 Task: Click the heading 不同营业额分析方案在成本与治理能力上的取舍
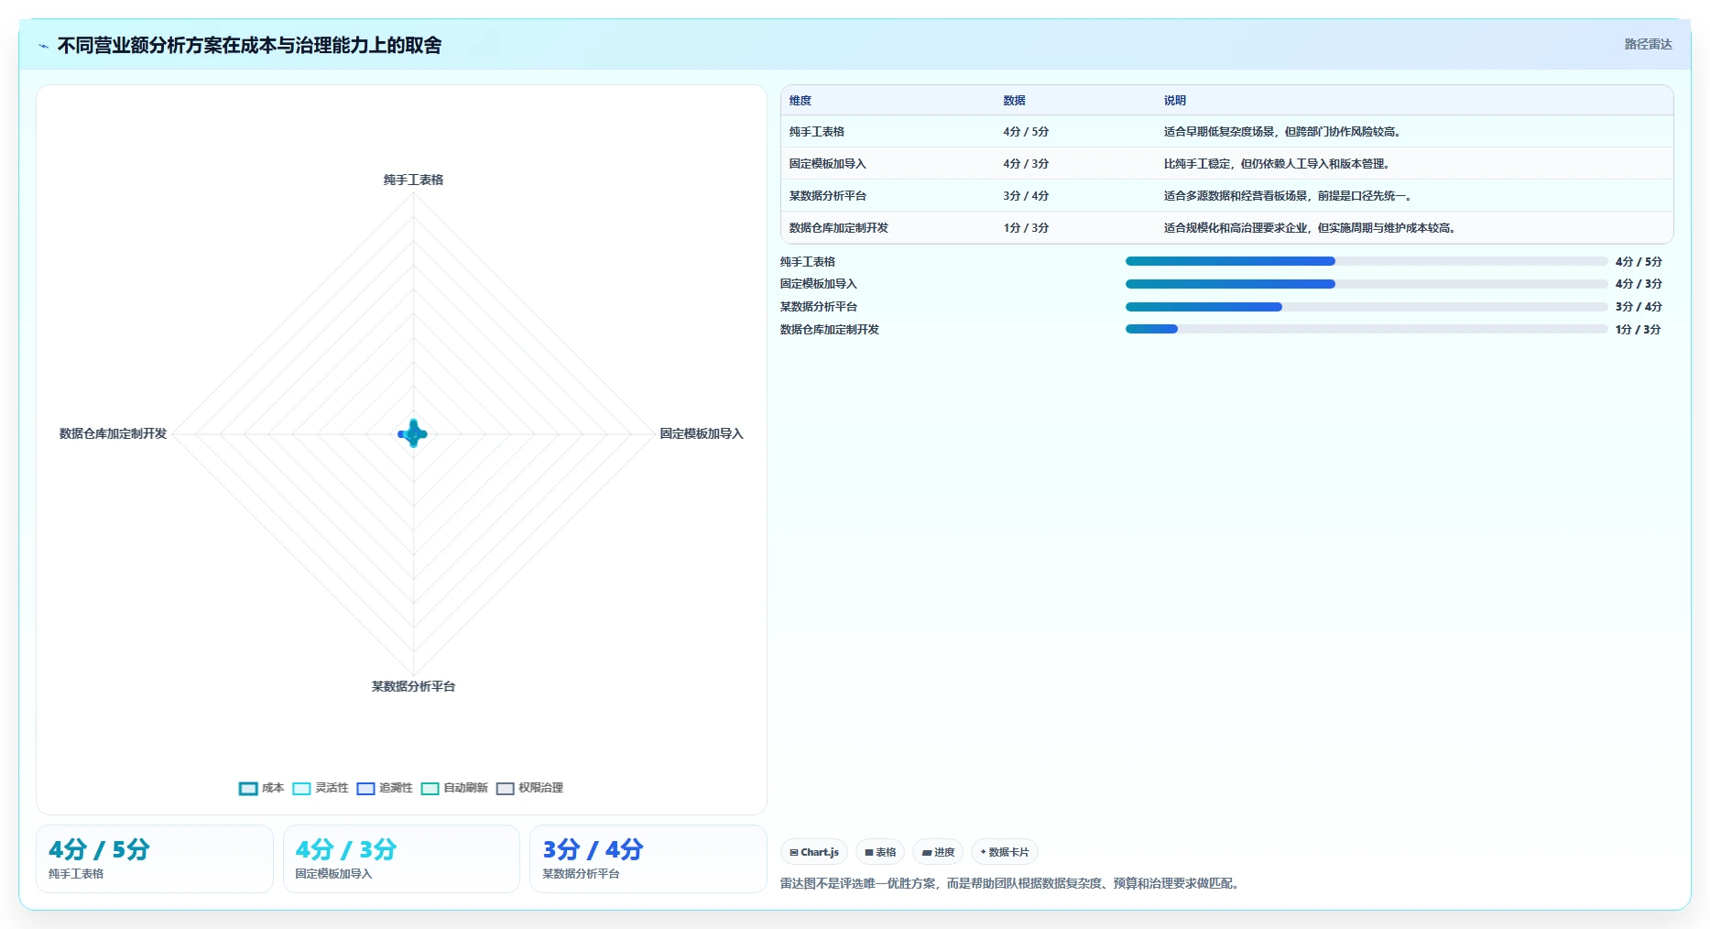249,45
